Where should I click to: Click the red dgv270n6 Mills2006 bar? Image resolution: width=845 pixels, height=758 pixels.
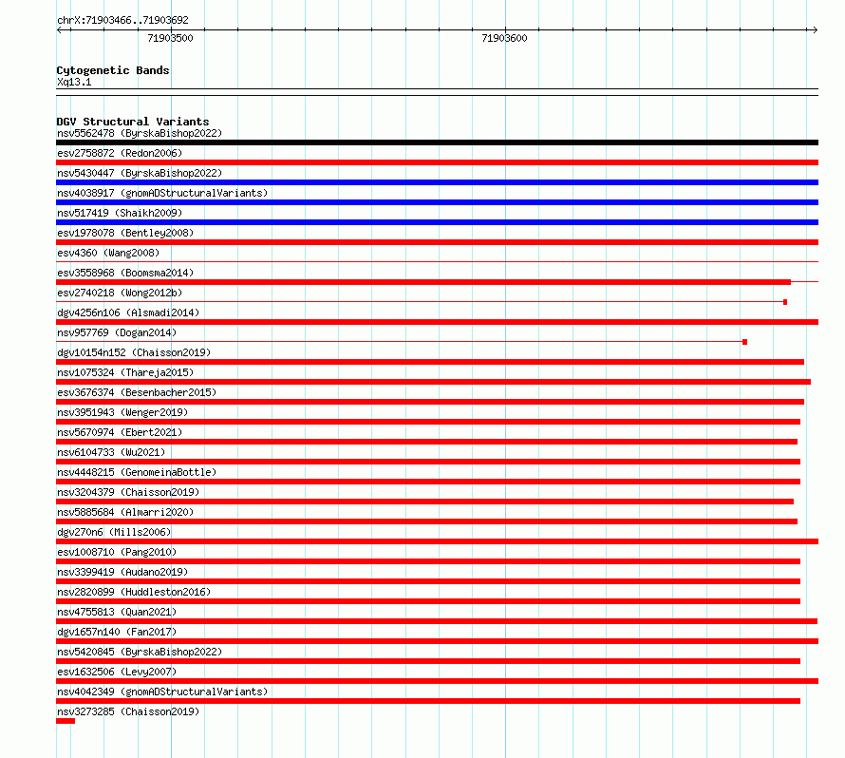point(437,541)
